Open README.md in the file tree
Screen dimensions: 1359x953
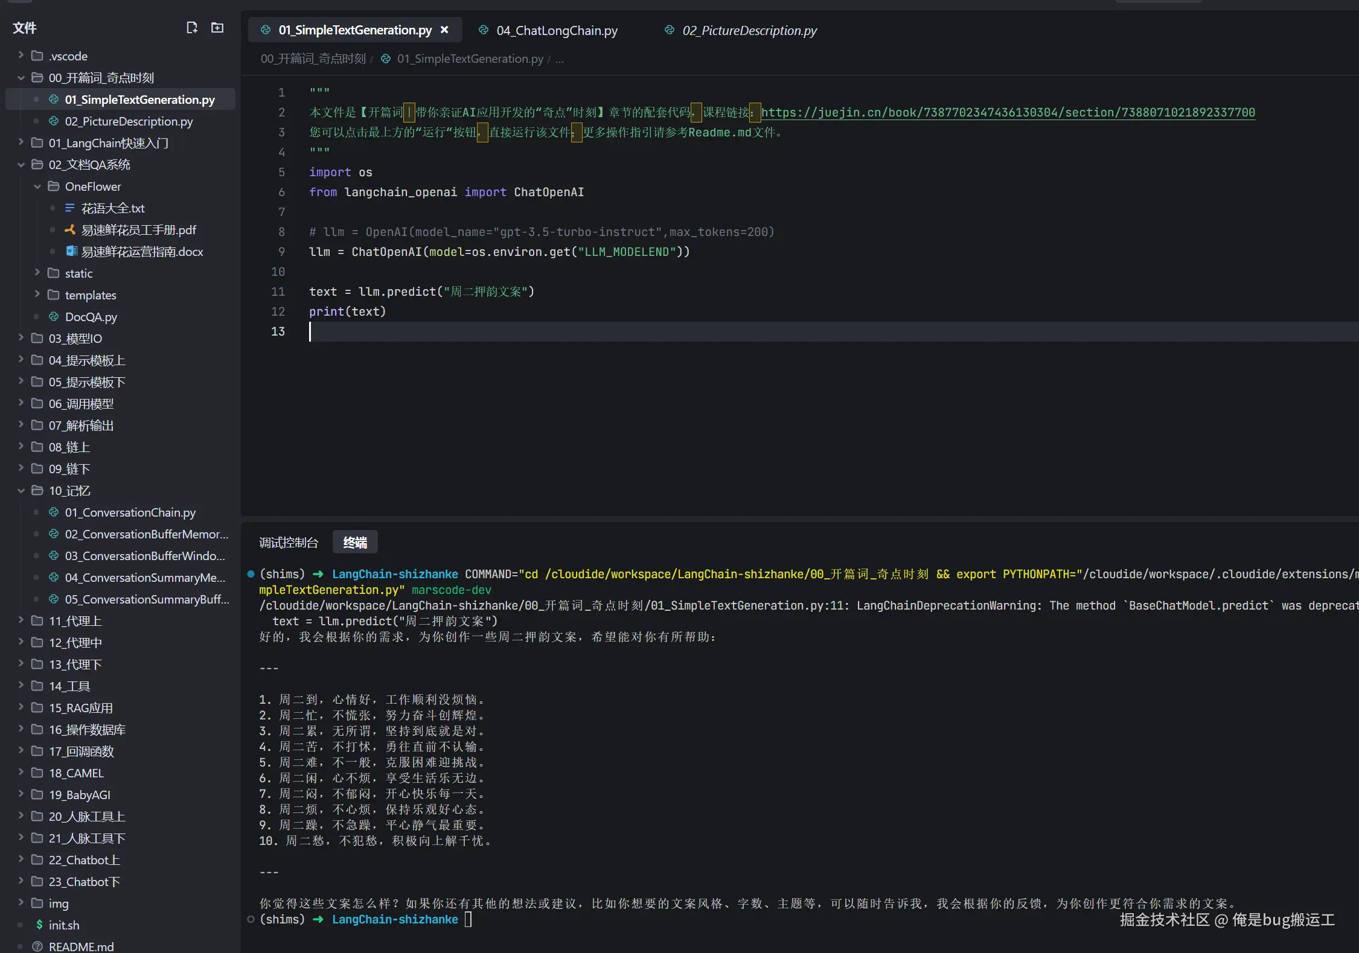point(81,946)
